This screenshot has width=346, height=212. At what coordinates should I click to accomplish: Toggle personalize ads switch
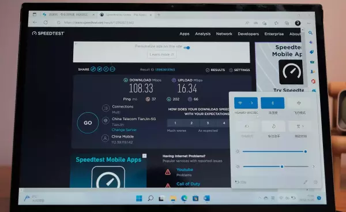coord(187,47)
